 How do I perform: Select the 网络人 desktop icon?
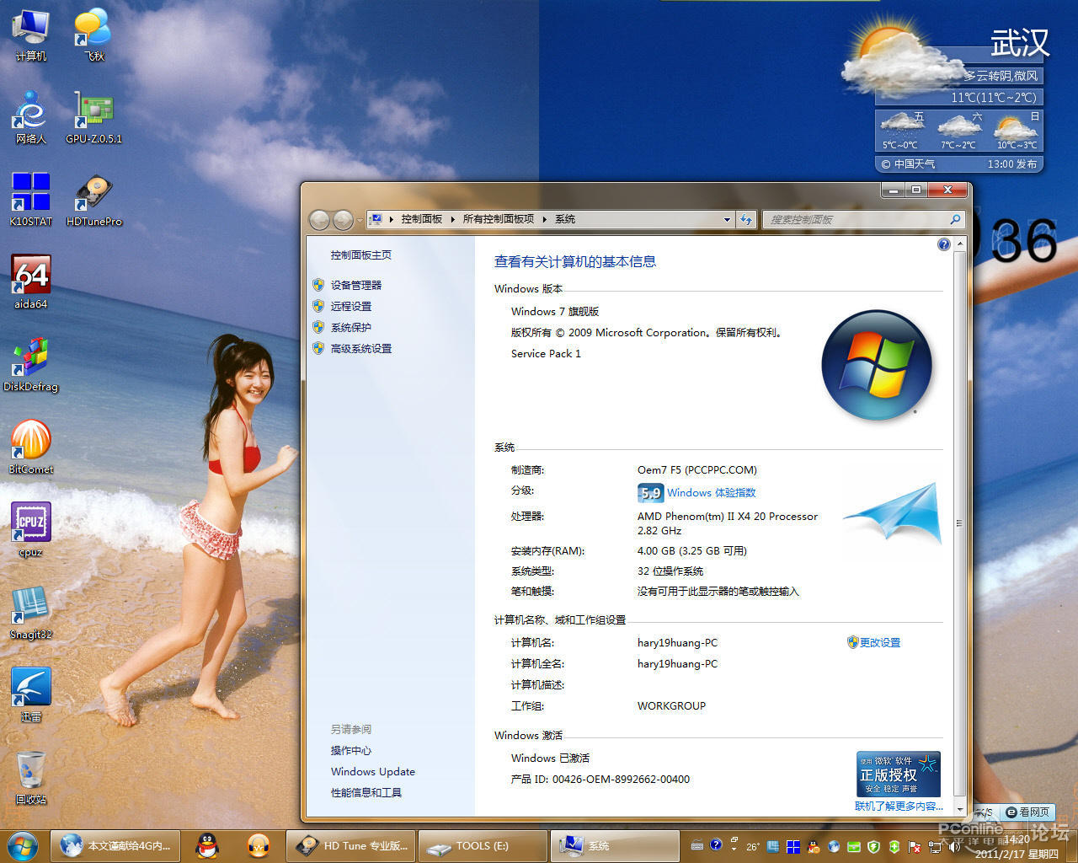point(30,116)
